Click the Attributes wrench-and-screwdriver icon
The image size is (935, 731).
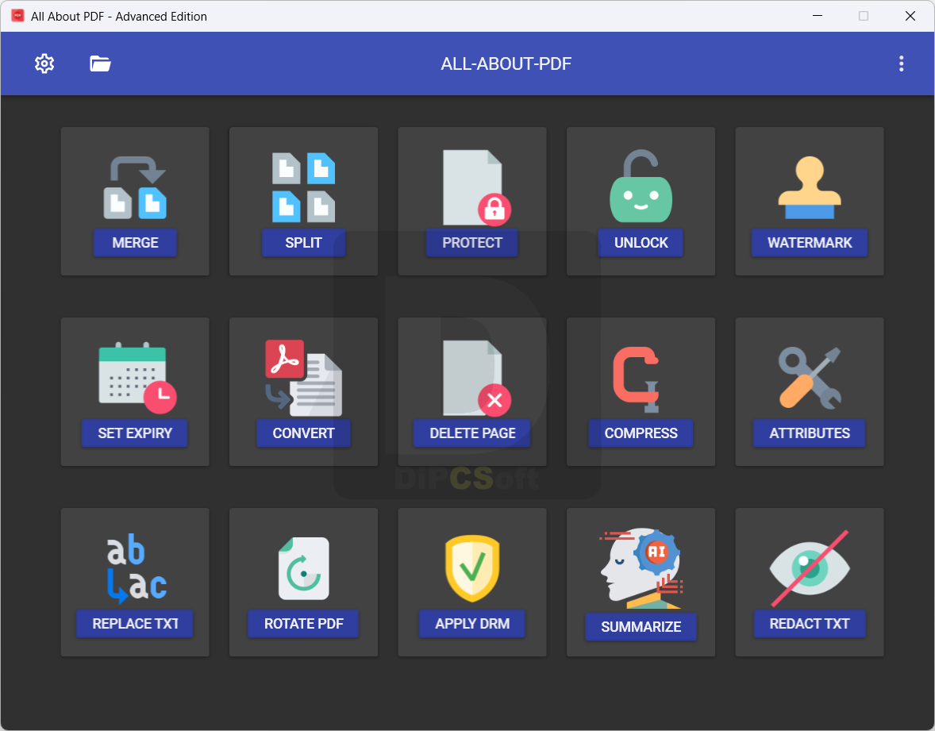coord(810,378)
